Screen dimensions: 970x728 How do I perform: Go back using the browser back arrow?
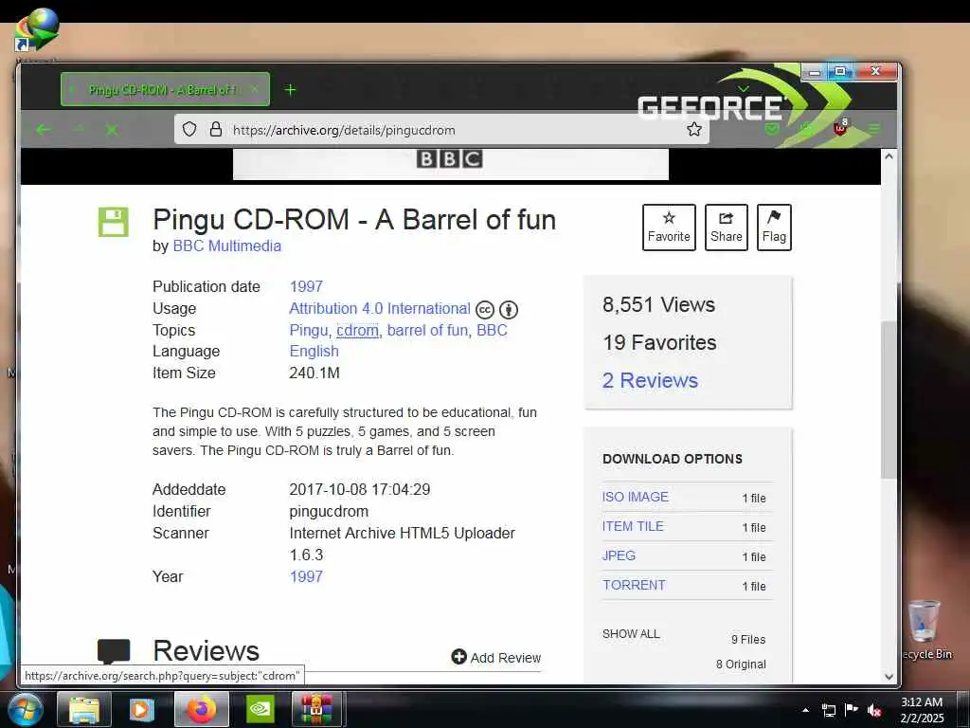pos(44,129)
